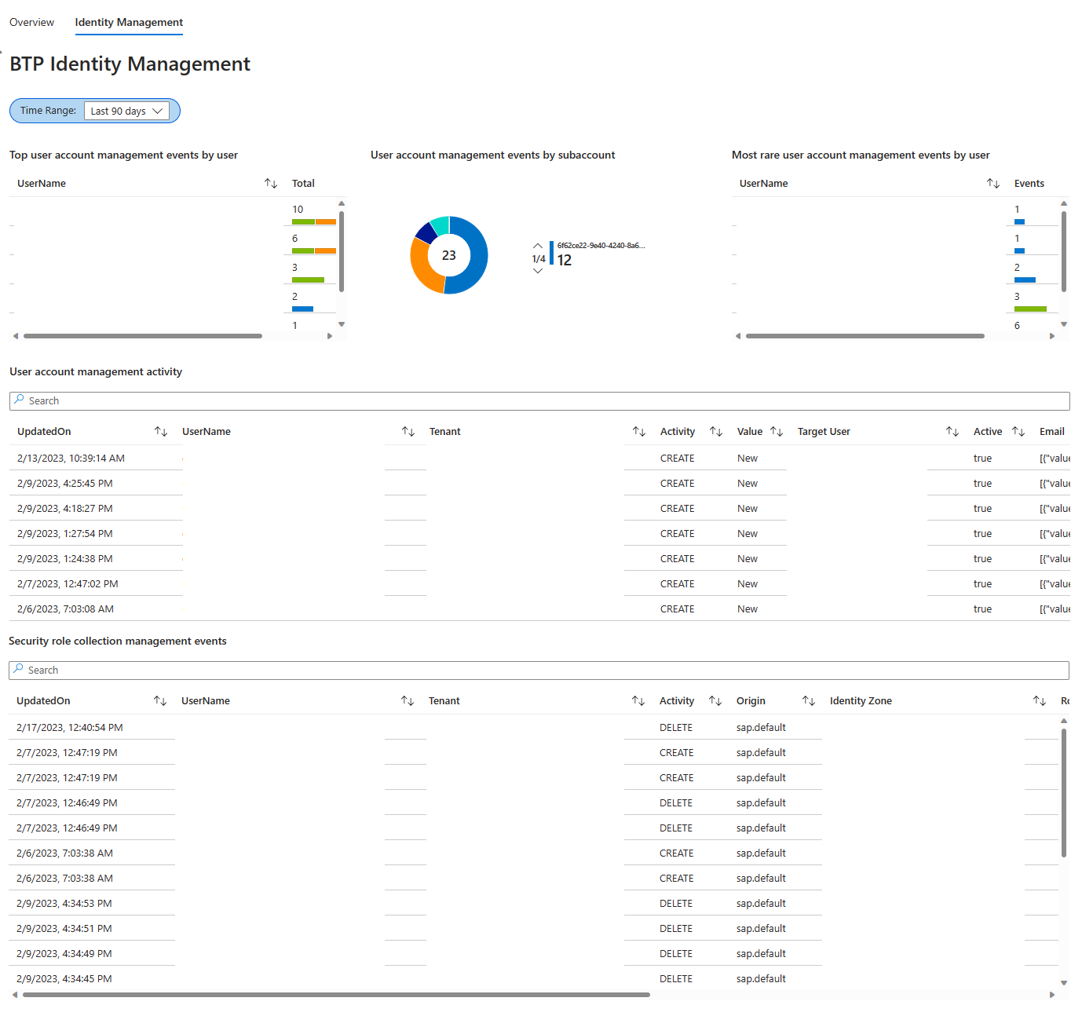Screen dimensions: 1082x1016
Task: Sort user account activity by UserName
Action: (x=408, y=431)
